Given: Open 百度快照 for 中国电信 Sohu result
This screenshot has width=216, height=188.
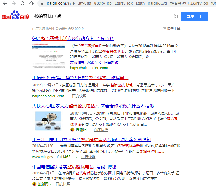Looking at the screenshot, I should tap(63, 184).
